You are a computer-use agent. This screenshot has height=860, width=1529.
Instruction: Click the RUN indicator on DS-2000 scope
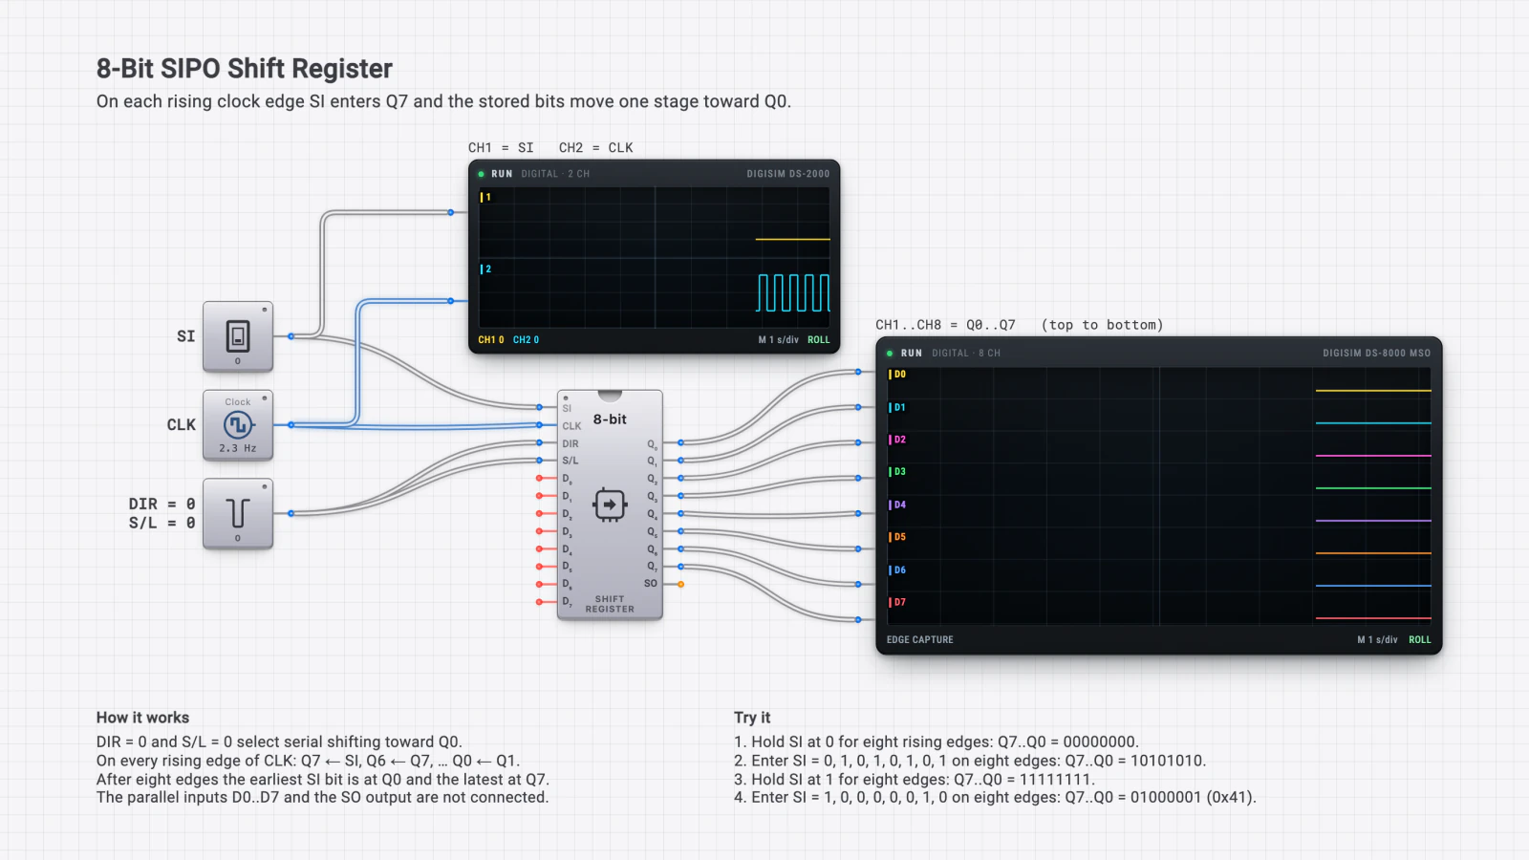497,174
